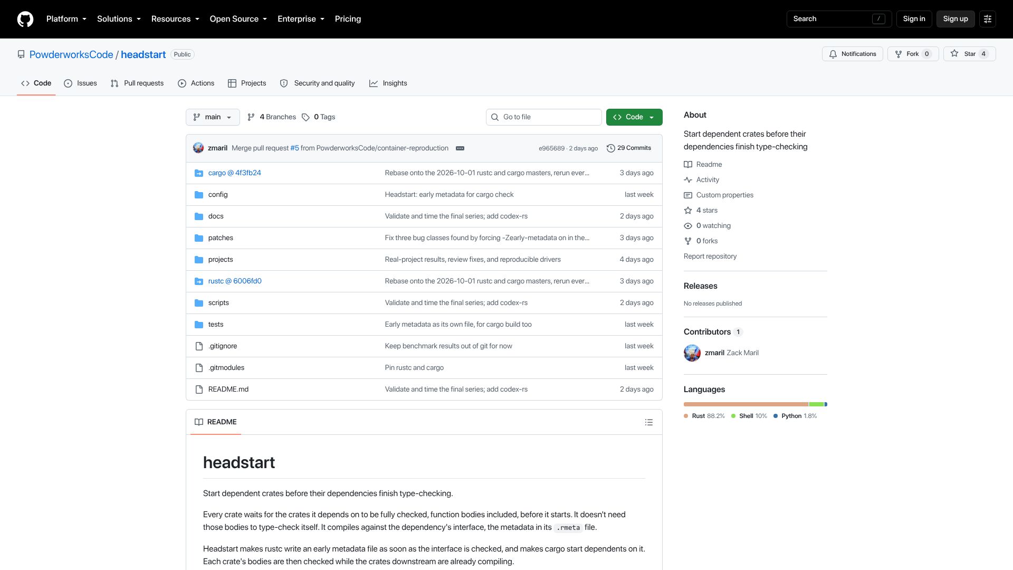Click the star icon beside 4 stars
The width and height of the screenshot is (1013, 570).
click(688, 211)
